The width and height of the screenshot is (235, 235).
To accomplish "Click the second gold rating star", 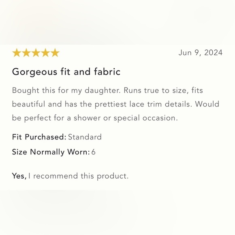I will click(26, 53).
